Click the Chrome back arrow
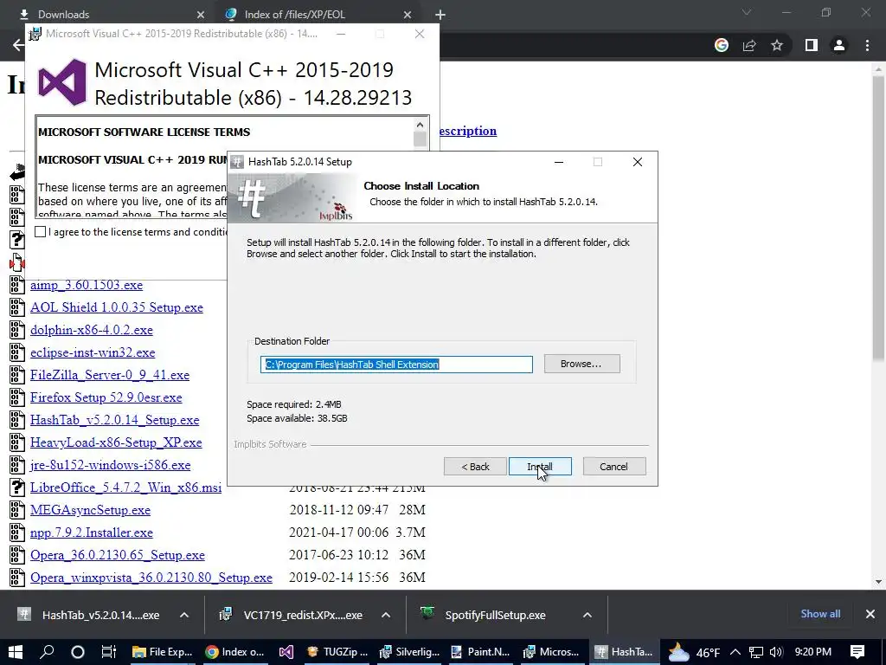886x665 pixels. coord(18,45)
